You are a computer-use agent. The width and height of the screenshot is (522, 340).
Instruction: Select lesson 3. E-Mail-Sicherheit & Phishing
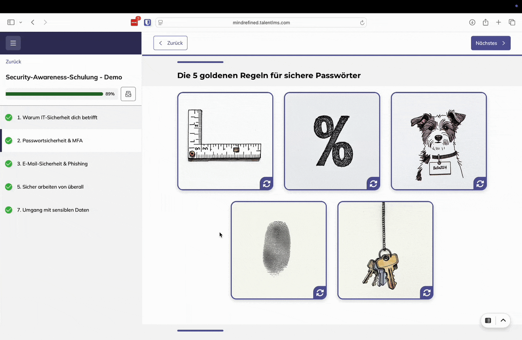point(52,164)
